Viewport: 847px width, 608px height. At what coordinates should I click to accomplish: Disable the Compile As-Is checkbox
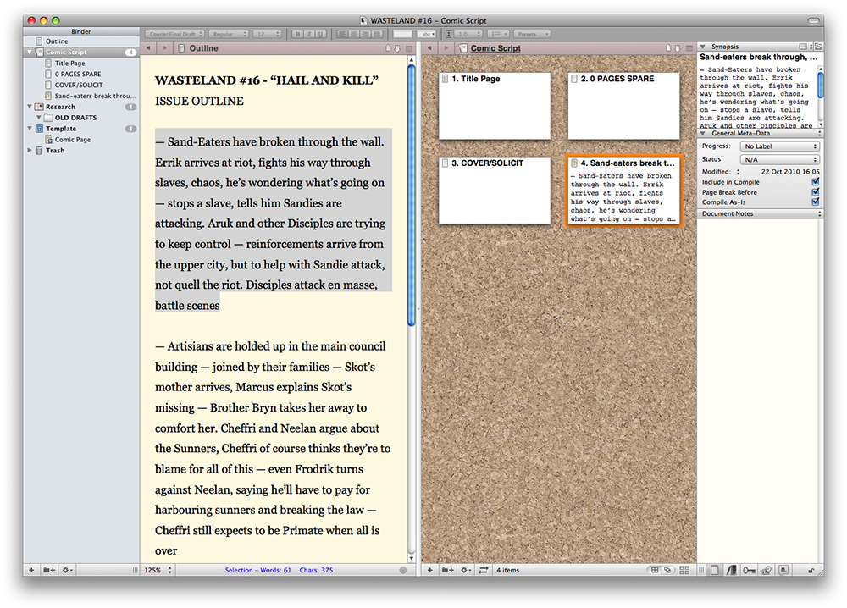(x=815, y=202)
